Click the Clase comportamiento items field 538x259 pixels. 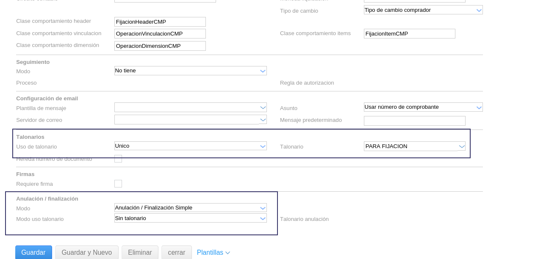[409, 34]
